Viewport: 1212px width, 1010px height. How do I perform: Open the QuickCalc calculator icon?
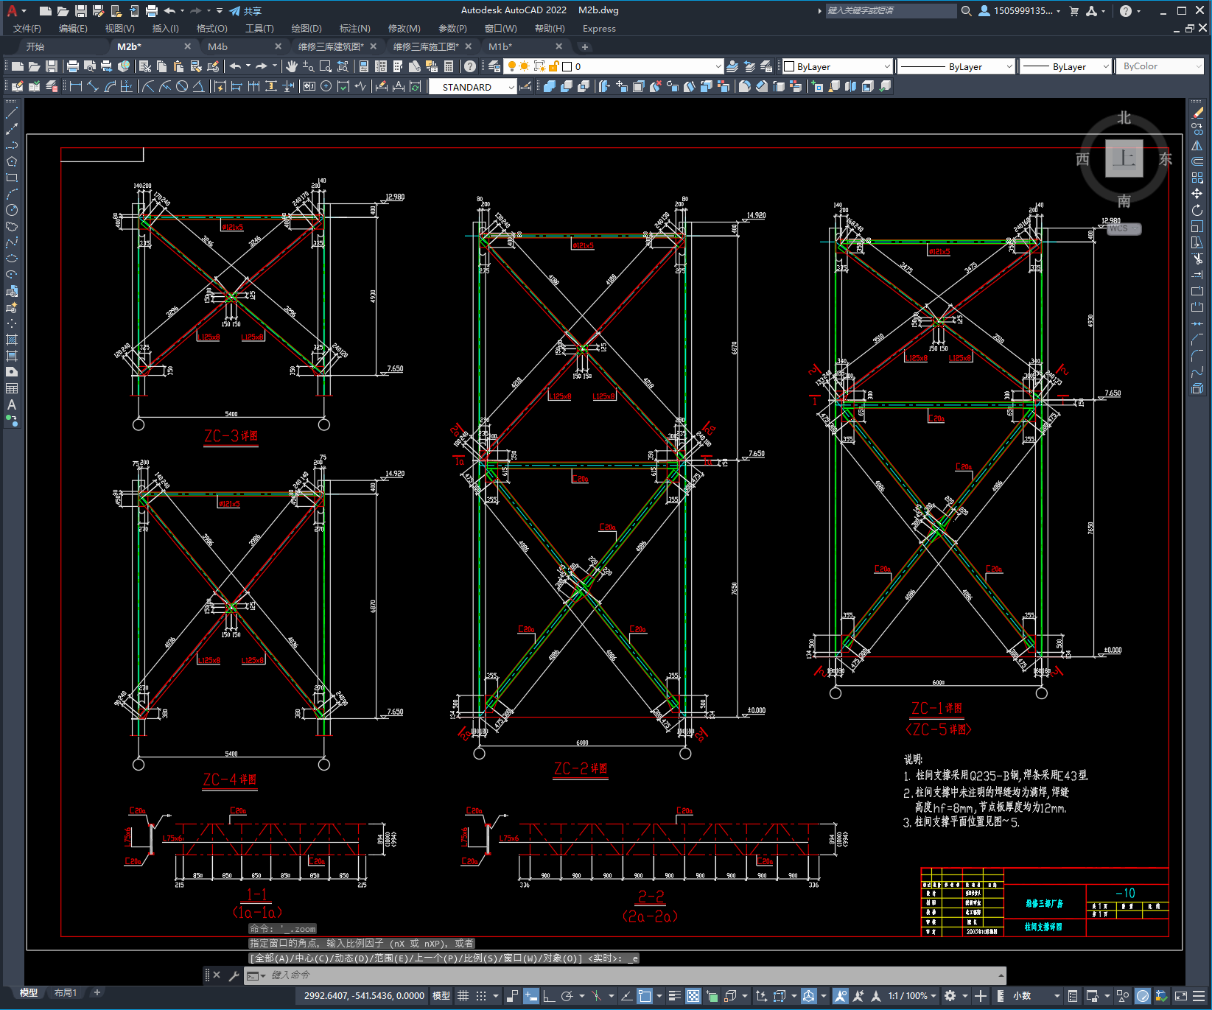(449, 66)
